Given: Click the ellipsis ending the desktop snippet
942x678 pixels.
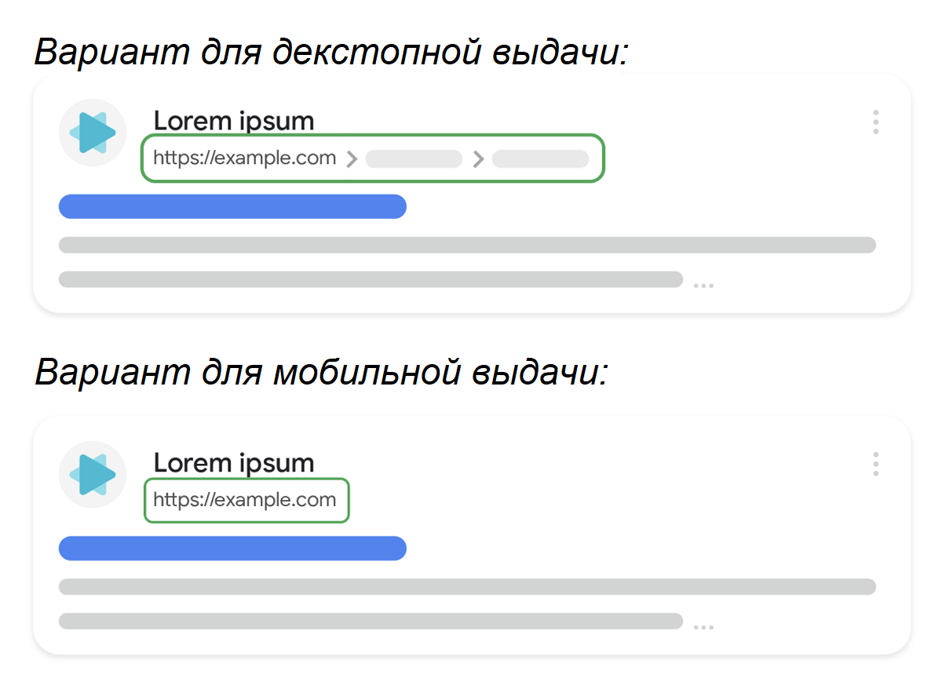Looking at the screenshot, I should click(703, 286).
